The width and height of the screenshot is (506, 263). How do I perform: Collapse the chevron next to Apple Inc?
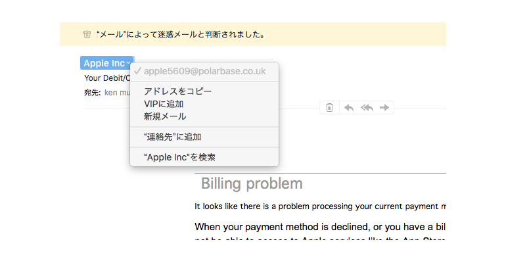pyautogui.click(x=129, y=63)
